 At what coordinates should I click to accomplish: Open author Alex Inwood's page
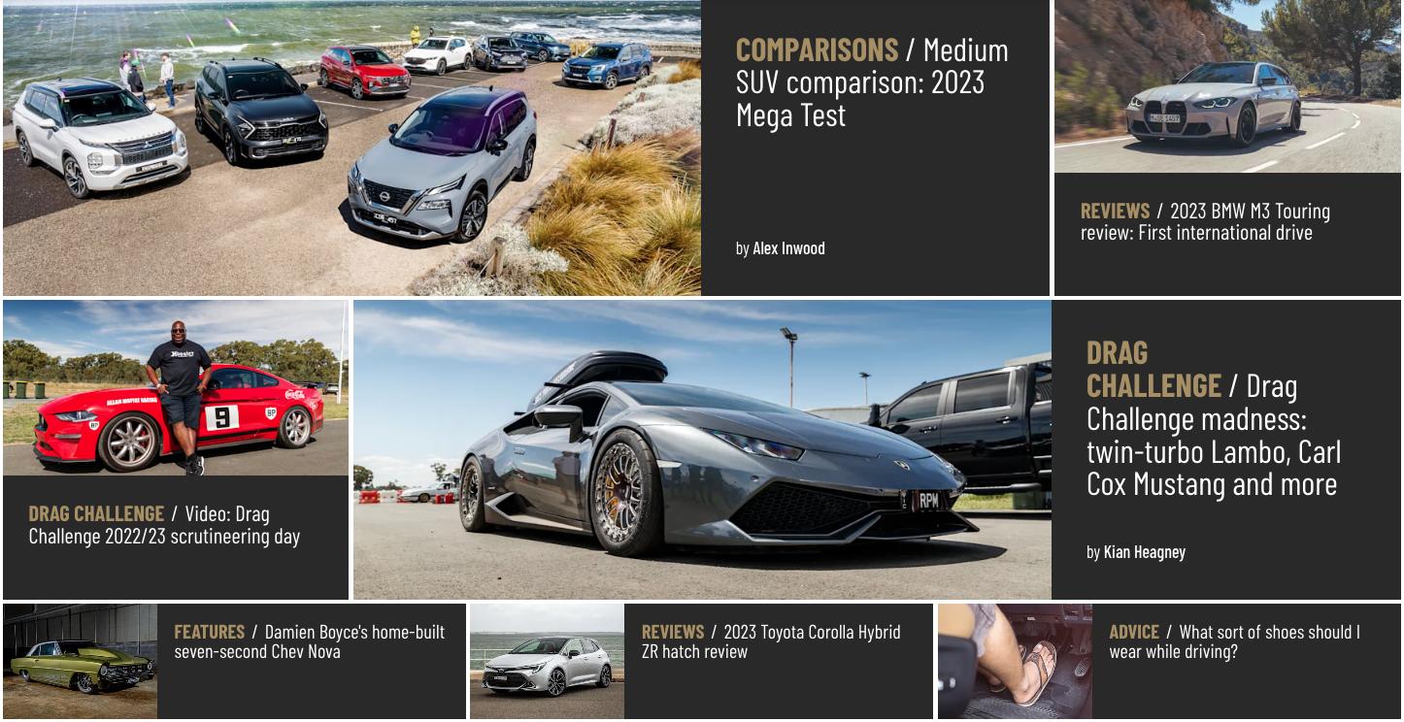point(788,248)
